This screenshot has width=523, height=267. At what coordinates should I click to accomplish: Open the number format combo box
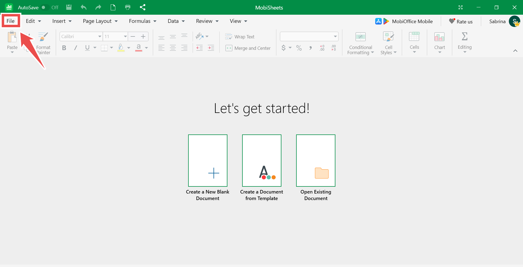coord(309,36)
